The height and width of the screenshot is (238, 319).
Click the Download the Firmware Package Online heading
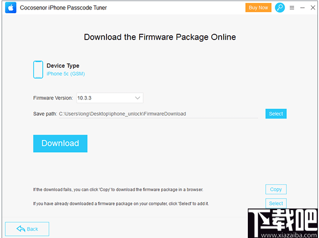point(160,37)
